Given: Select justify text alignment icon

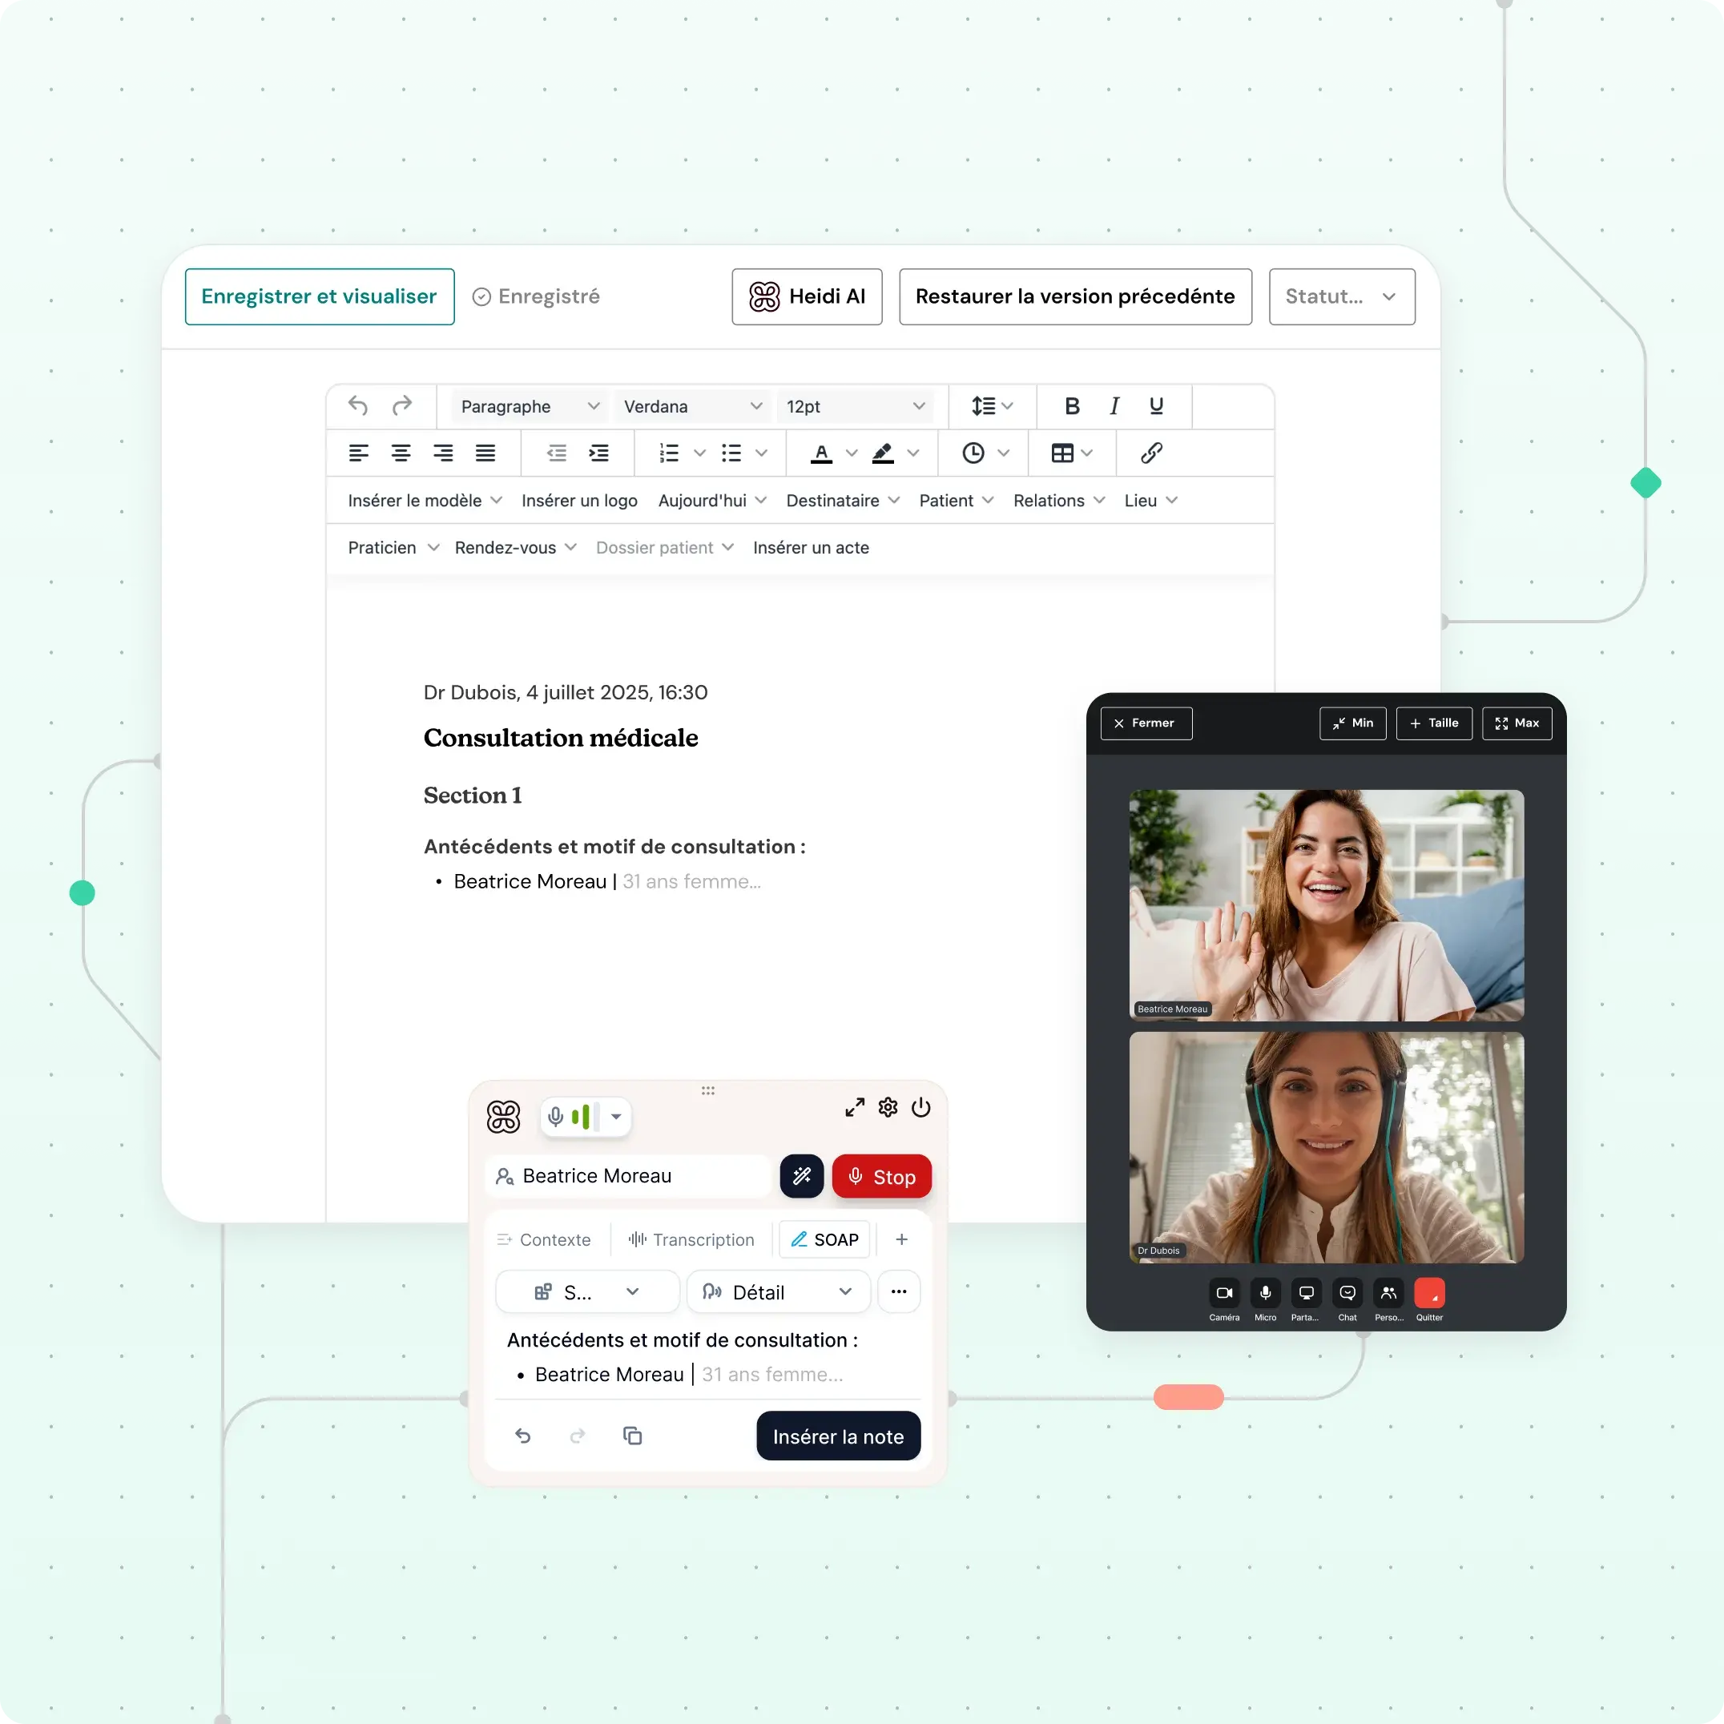Looking at the screenshot, I should point(485,453).
